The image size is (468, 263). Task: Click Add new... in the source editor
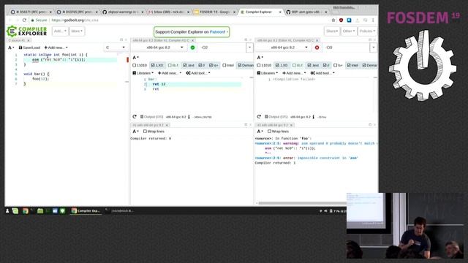(56, 47)
